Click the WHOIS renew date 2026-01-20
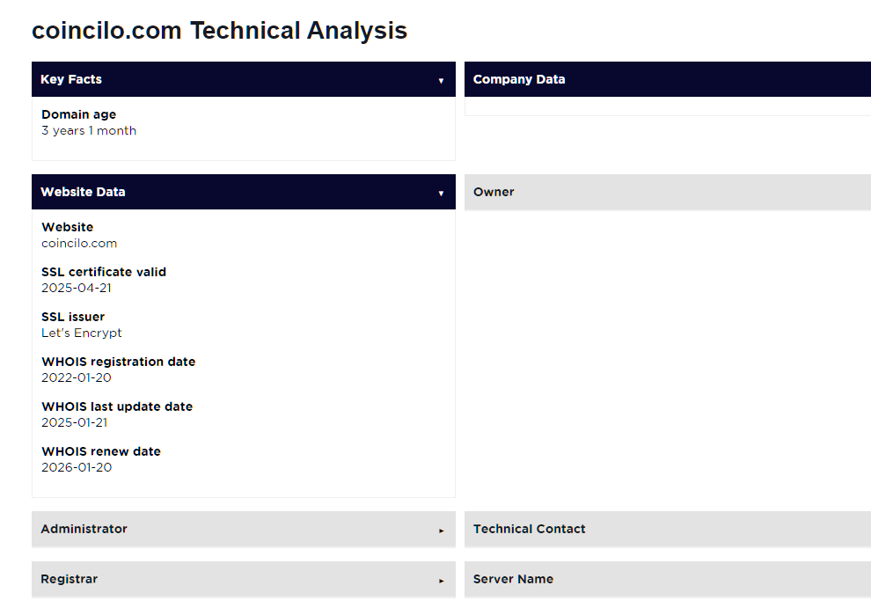Viewport: 871px width, 615px height. point(77,468)
